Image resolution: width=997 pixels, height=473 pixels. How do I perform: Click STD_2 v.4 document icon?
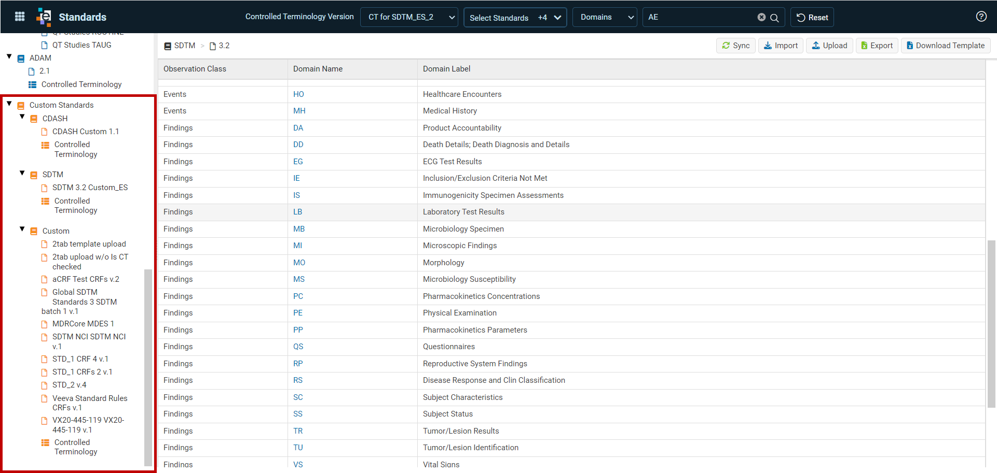(x=45, y=385)
